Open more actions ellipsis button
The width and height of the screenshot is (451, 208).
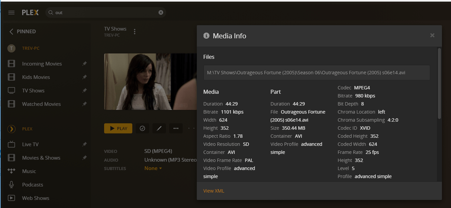tap(176, 129)
